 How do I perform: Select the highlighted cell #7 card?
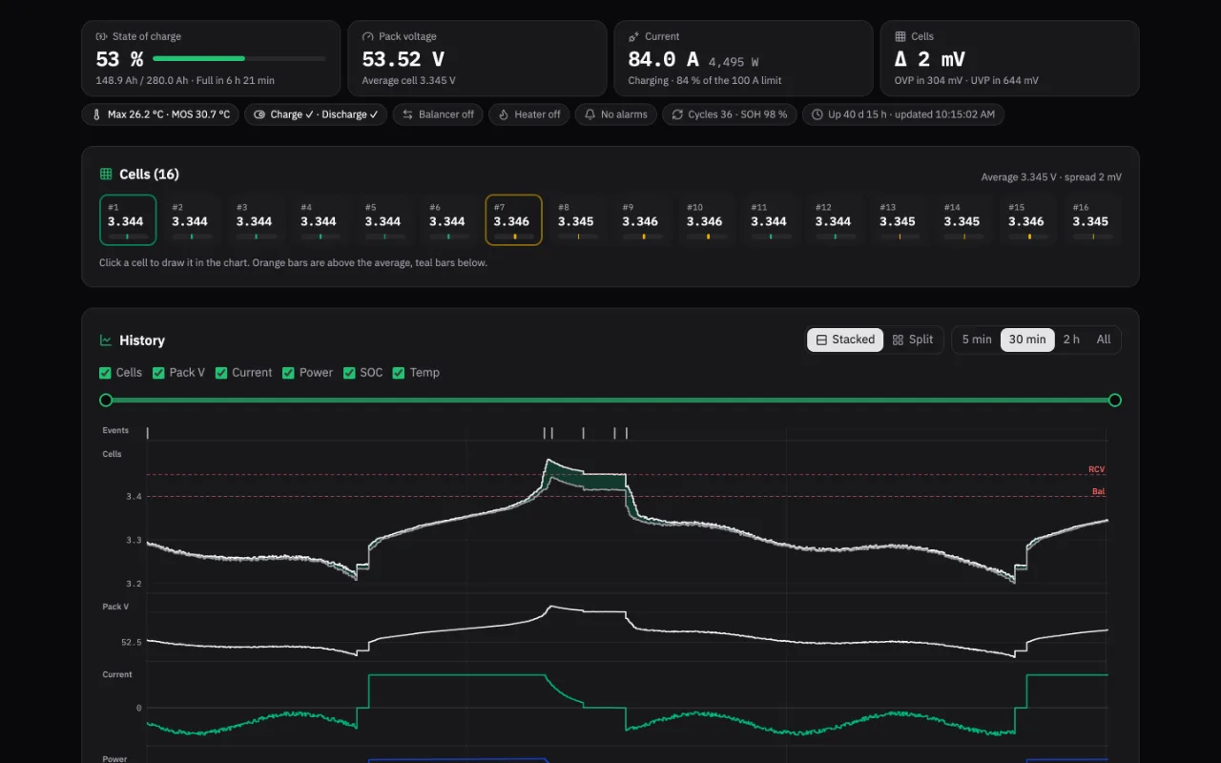pyautogui.click(x=514, y=220)
